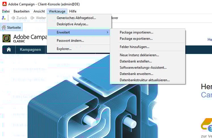The height and width of the screenshot is (138, 212).
Task: Open the Hilfe menu
Action: [73, 11]
